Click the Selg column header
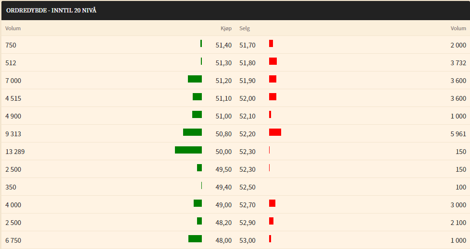 [x=245, y=28]
